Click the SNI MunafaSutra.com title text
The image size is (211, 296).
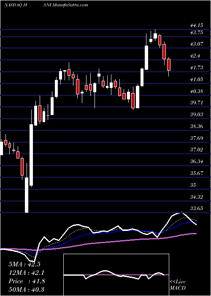(x=66, y=5)
